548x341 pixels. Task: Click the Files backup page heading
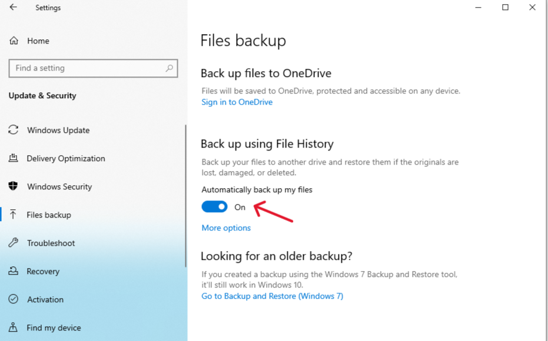[x=243, y=41]
